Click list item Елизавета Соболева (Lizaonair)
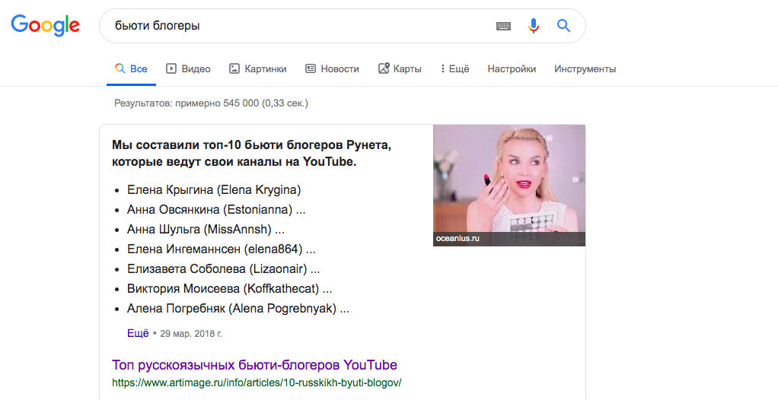The height and width of the screenshot is (400, 778). point(223,269)
